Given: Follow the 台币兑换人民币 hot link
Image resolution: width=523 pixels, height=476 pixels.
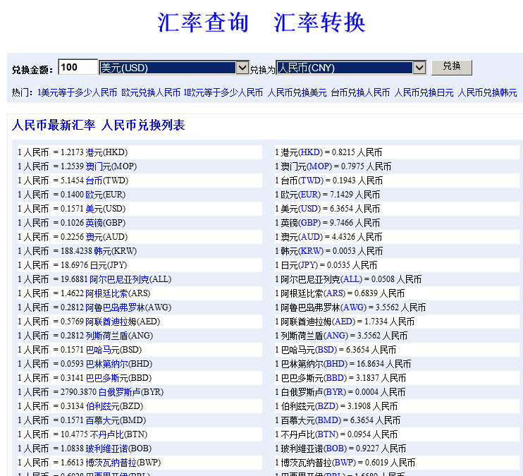Looking at the screenshot, I should point(360,92).
